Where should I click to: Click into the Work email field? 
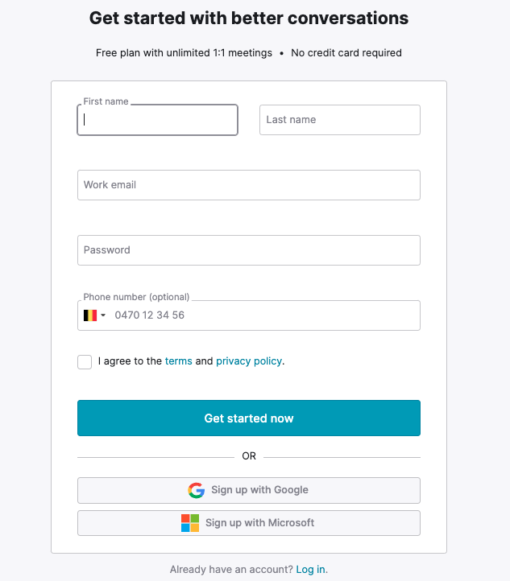(248, 185)
